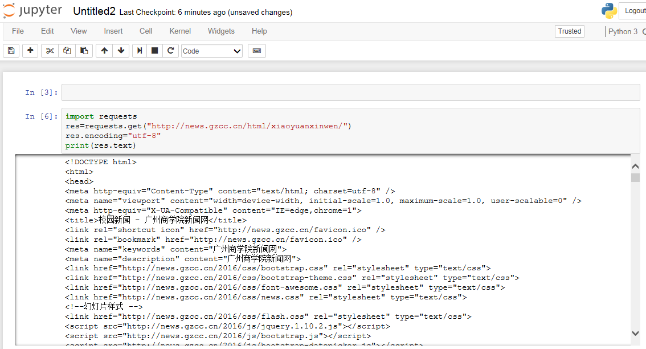This screenshot has height=349, width=646.
Task: Open the View menu
Action: coord(79,31)
